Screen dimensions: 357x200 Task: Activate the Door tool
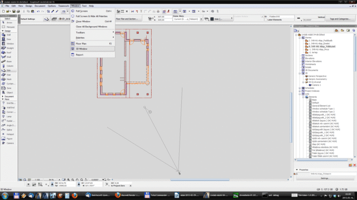click(9, 39)
